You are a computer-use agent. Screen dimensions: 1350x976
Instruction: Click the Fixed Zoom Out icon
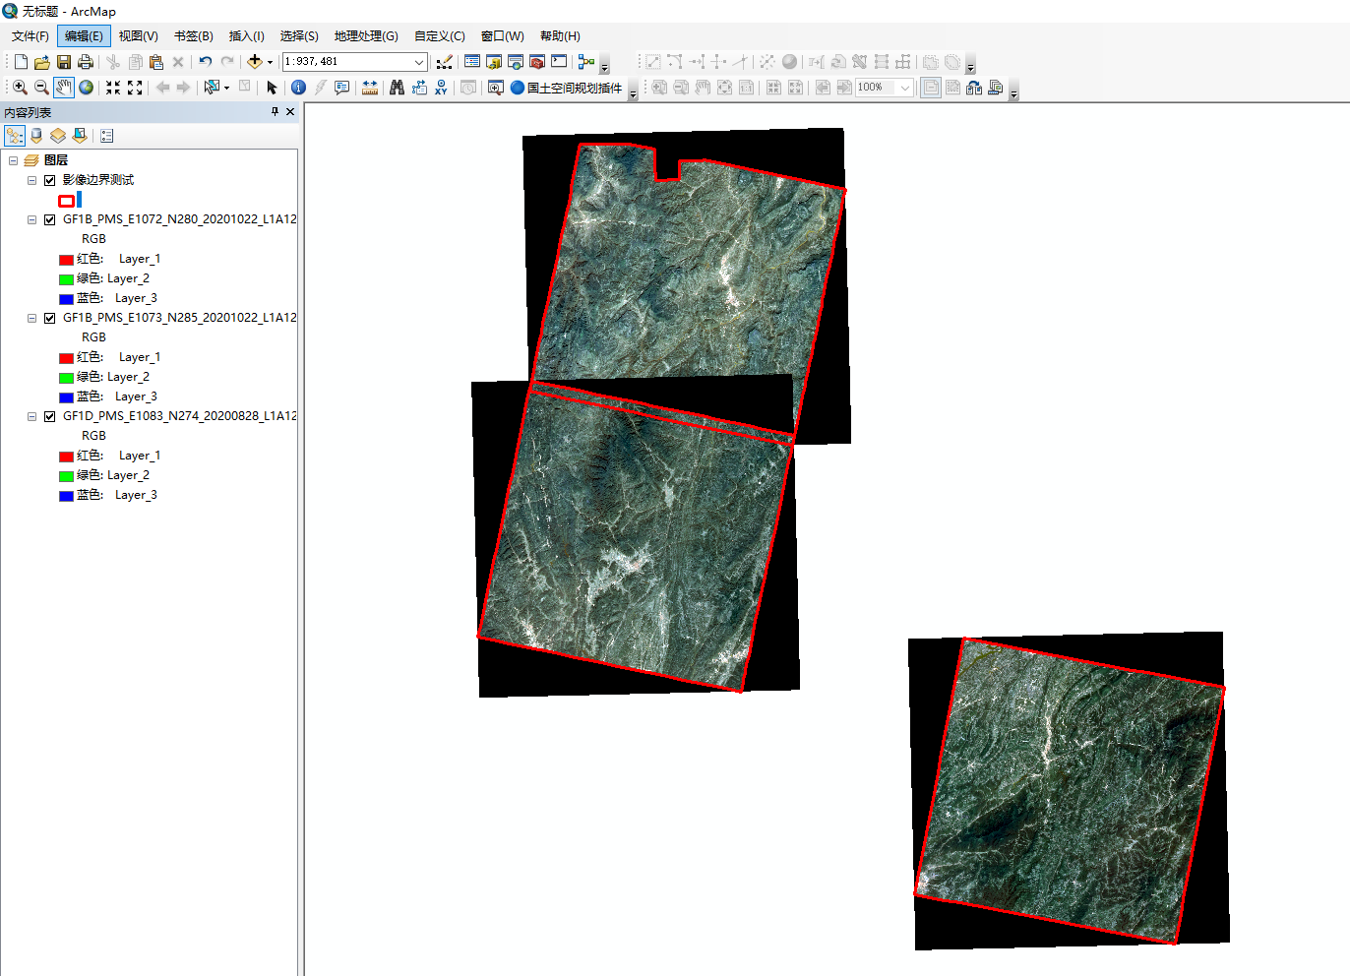click(135, 88)
